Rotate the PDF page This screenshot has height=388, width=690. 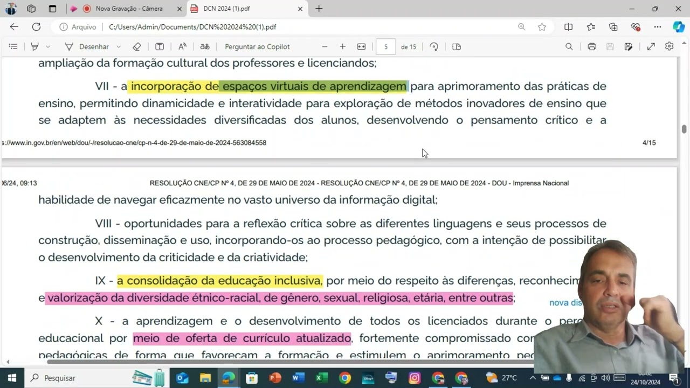coord(434,47)
